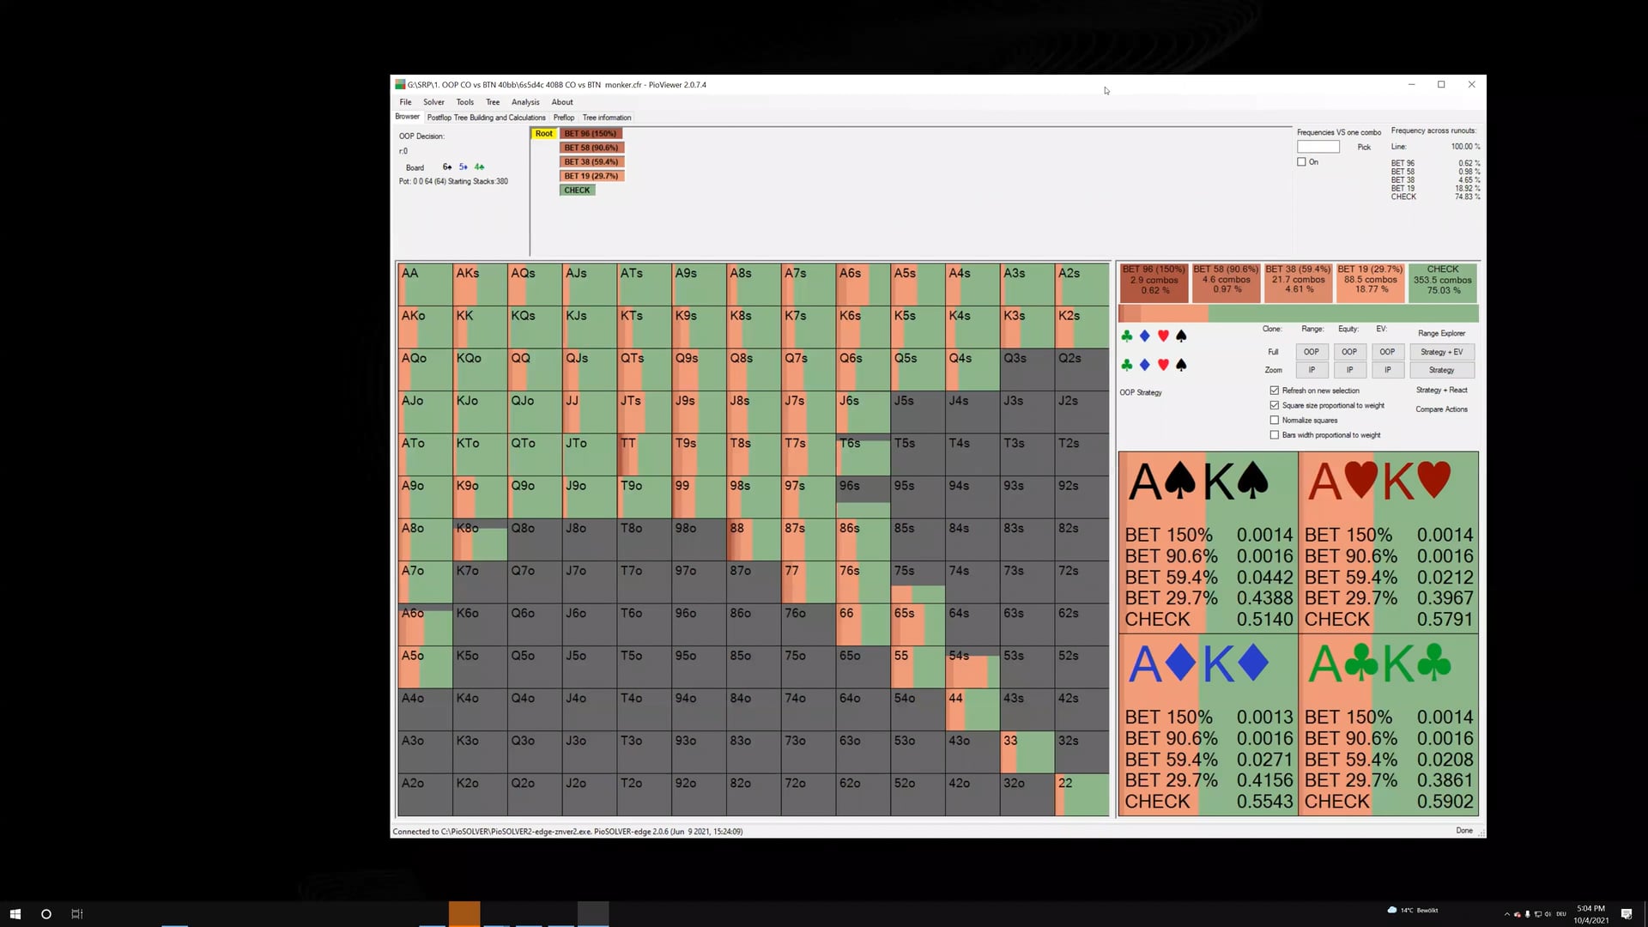Switch to the Tree information tab

(606, 118)
